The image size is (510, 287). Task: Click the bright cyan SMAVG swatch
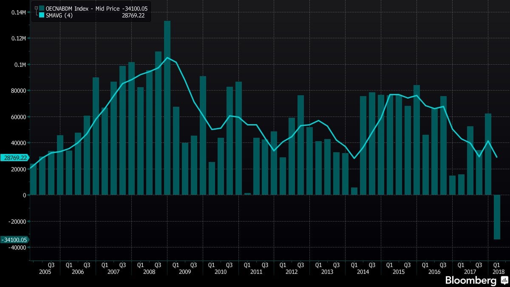pos(42,15)
